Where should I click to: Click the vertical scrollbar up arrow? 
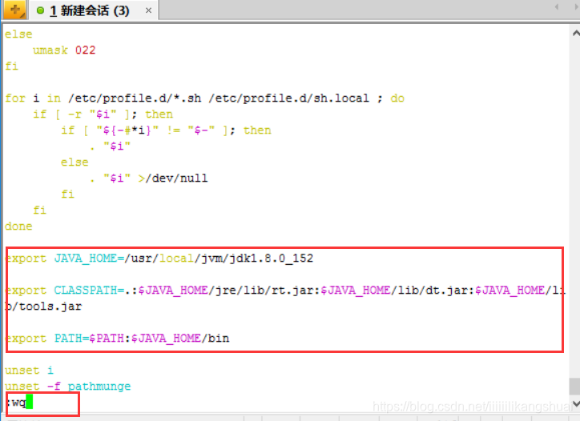point(575,34)
